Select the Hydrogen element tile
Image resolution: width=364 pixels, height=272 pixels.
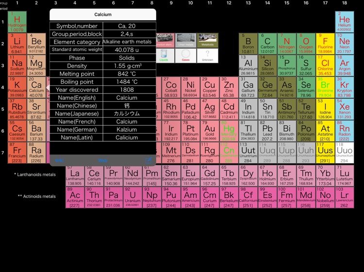[17, 22]
